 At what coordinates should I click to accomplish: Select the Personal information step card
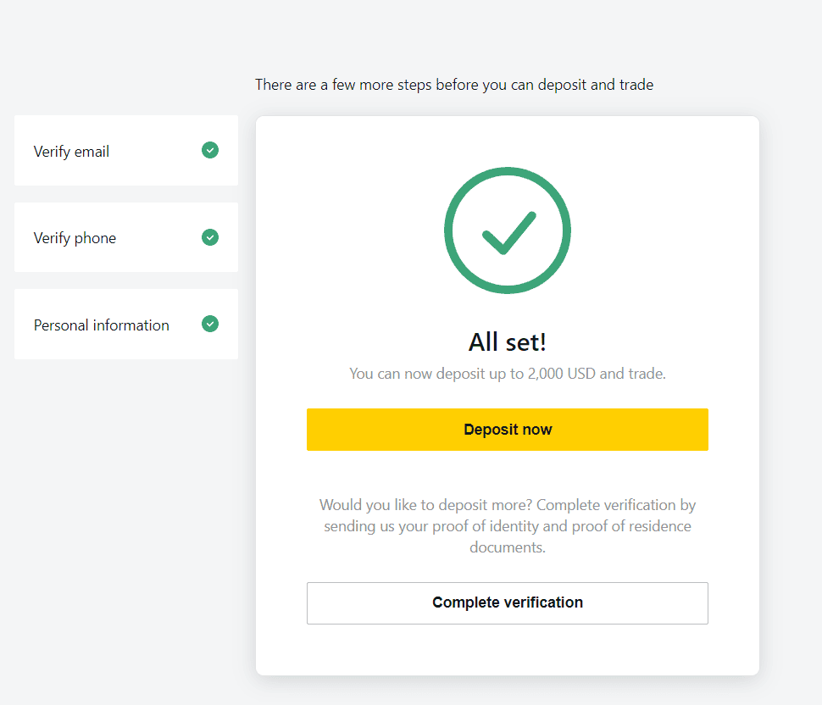coord(126,324)
